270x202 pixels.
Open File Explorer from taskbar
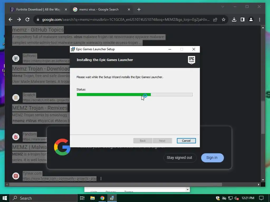[x=93, y=198]
